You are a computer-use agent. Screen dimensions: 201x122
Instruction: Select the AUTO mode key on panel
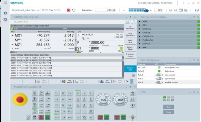pos(35,111)
